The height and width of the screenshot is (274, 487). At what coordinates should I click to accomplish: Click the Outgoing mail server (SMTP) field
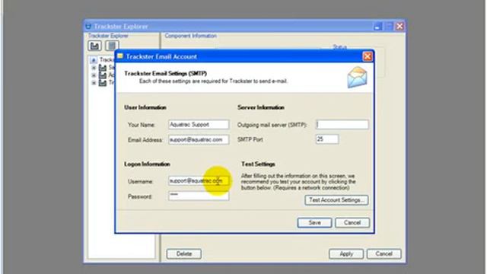(342, 125)
